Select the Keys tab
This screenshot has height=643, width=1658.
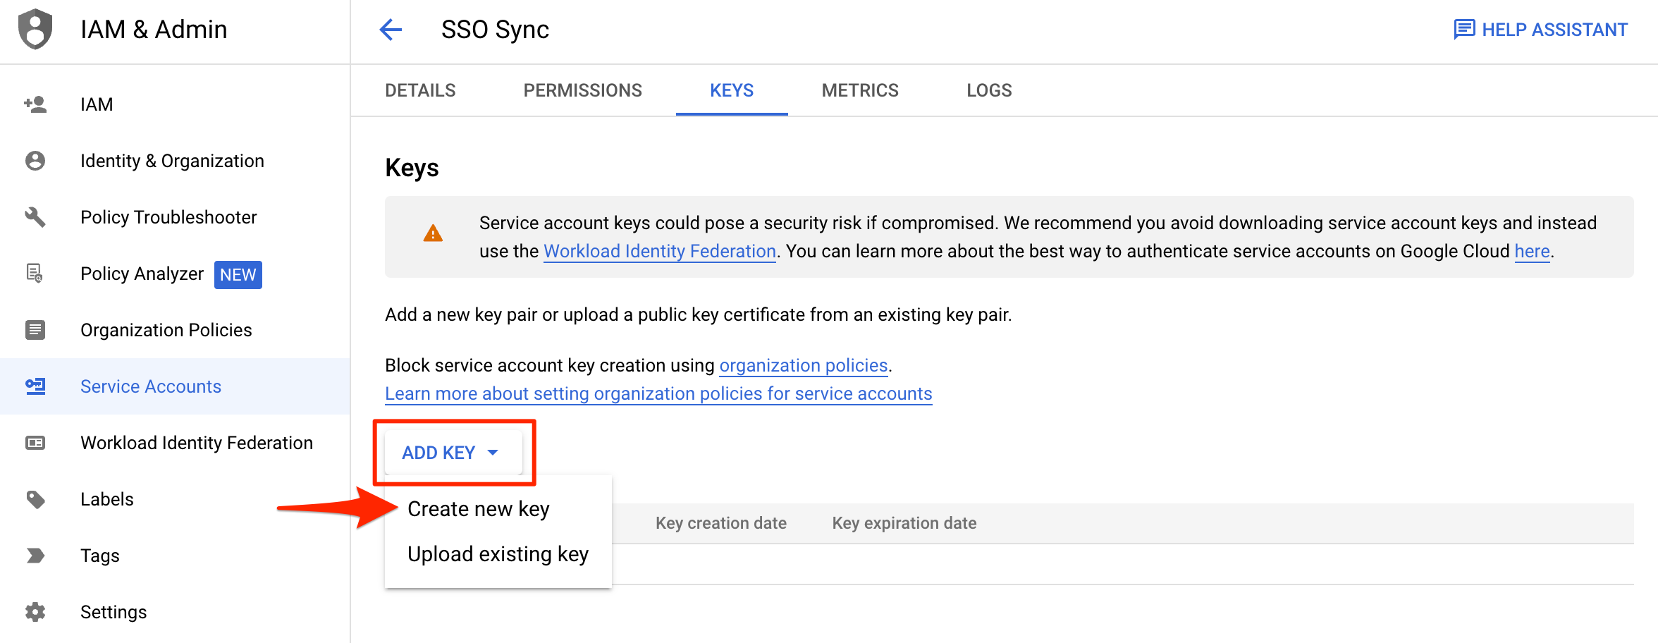[x=732, y=90]
